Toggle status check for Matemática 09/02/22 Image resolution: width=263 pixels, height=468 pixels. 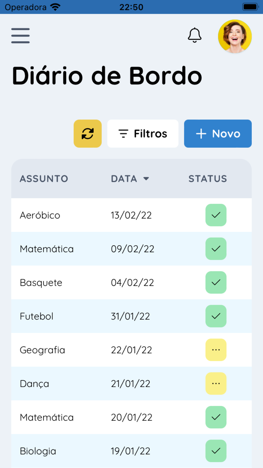(x=216, y=249)
